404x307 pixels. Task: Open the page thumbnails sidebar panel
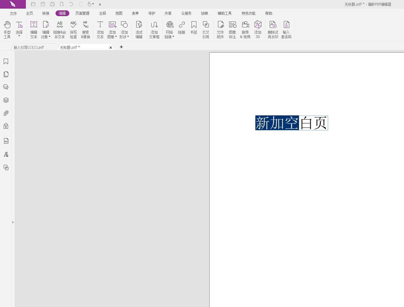[x=6, y=74]
